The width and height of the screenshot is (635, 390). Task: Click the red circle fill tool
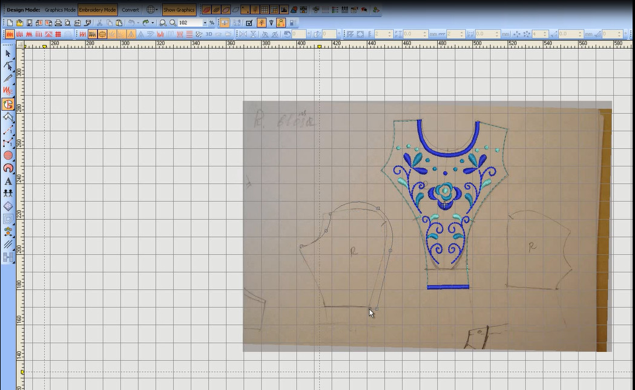(x=8, y=155)
